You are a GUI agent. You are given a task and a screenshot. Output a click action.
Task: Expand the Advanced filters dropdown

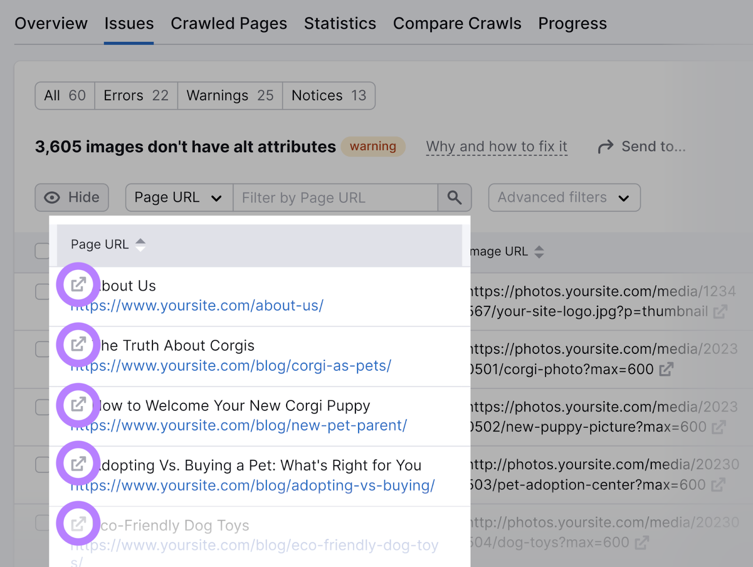pos(564,198)
